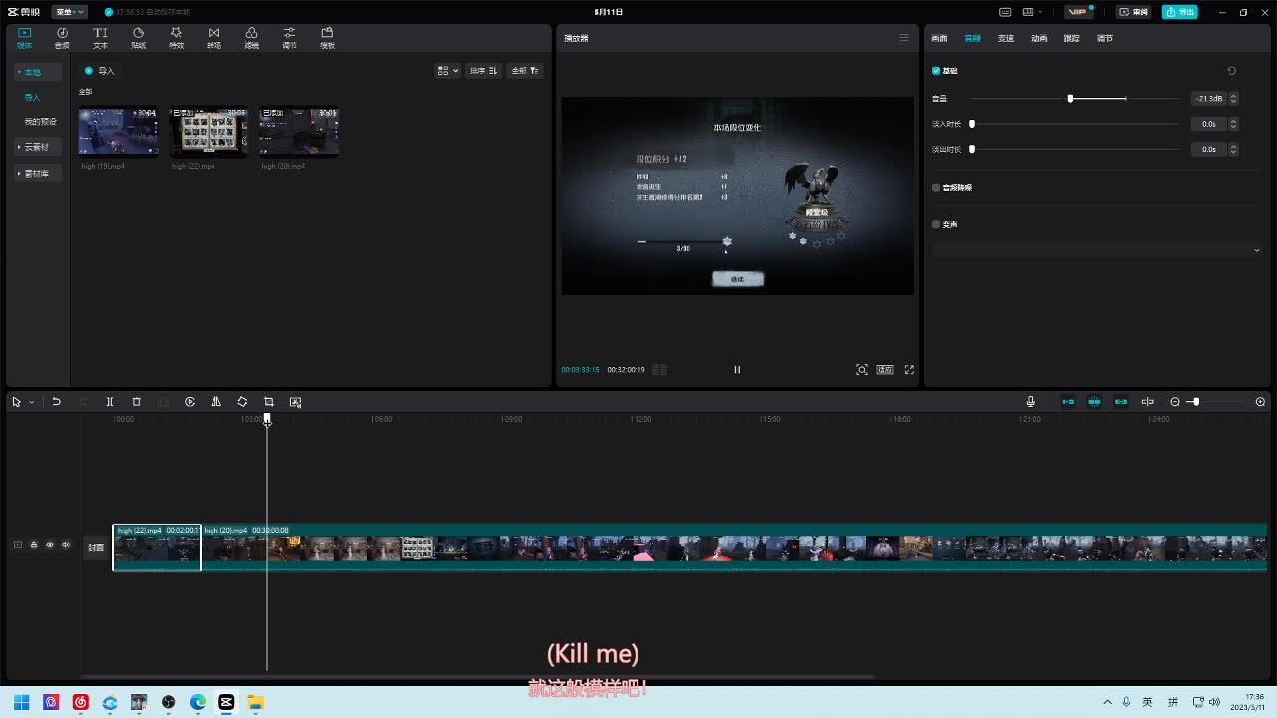1277x718 pixels.
Task: Open the 全部 filter dropdown
Action: pos(525,71)
